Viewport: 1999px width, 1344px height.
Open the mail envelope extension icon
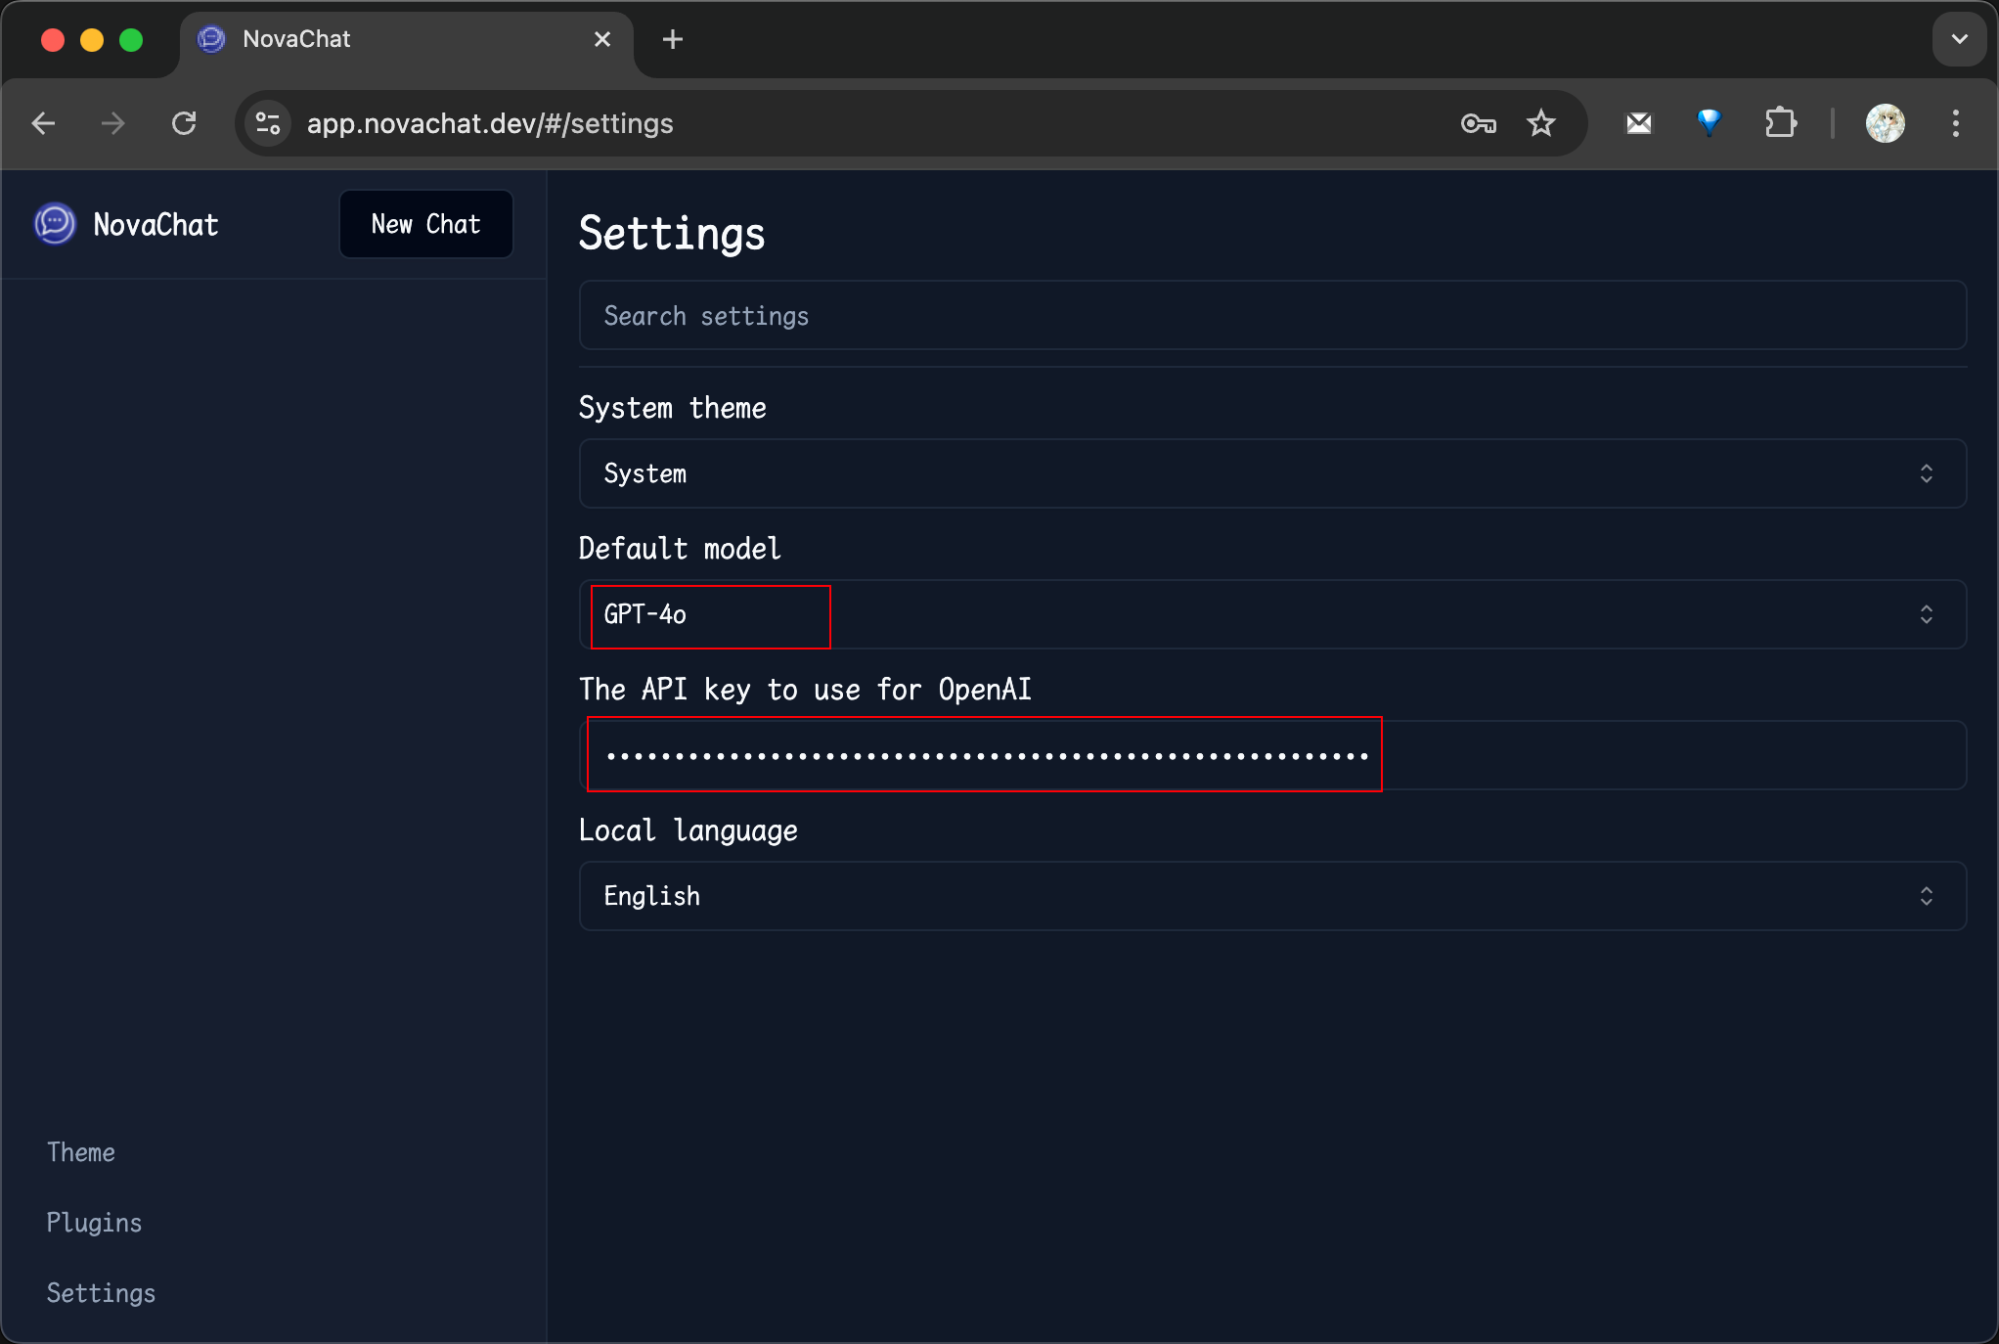pyautogui.click(x=1639, y=123)
